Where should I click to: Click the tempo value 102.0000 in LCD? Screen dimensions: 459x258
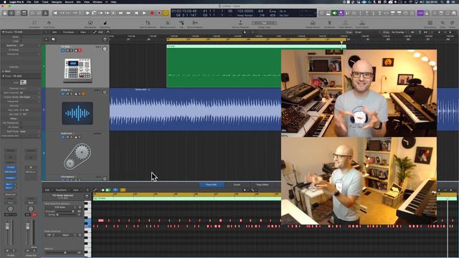pyautogui.click(x=245, y=11)
